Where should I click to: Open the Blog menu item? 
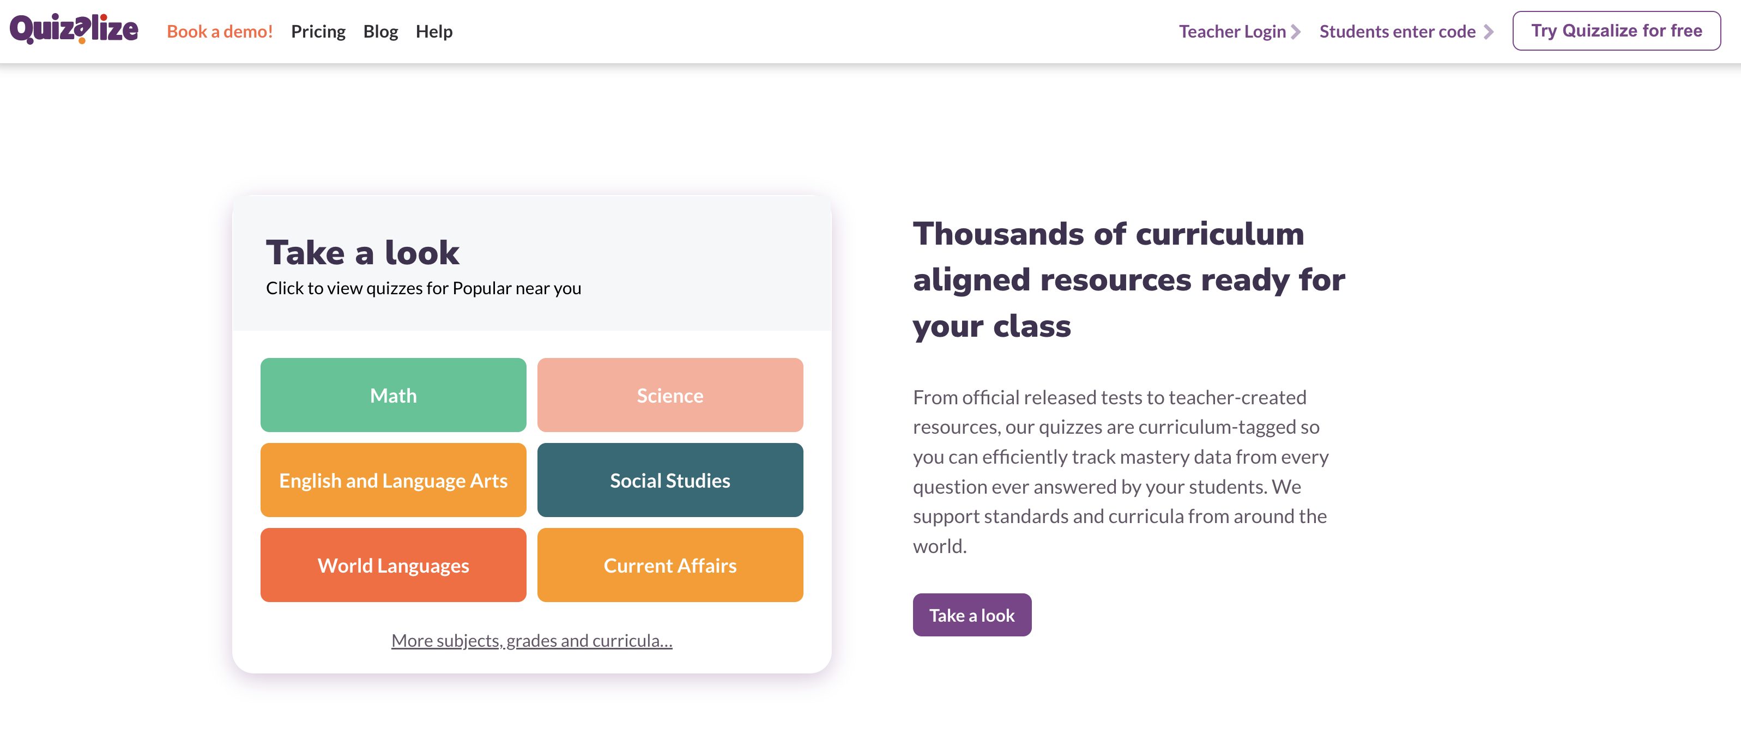pyautogui.click(x=380, y=32)
